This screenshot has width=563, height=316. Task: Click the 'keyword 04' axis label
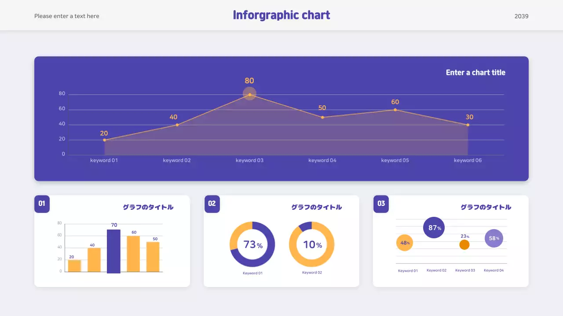tap(322, 161)
